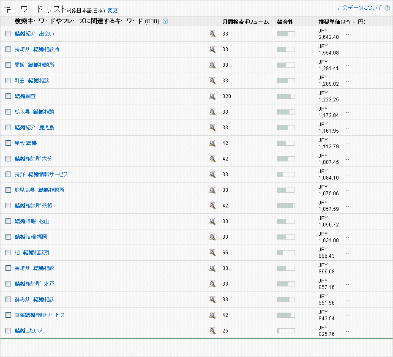The width and height of the screenshot is (393, 357).
Task: Open the このデータについて link
Action: (360, 8)
